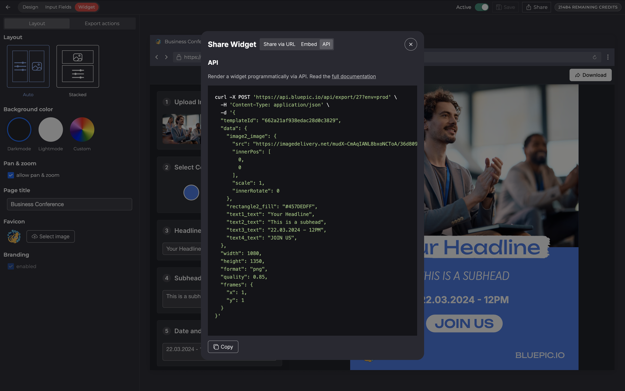Click the "width": 1080 line
Viewport: 625px width, 391px height.
click(x=241, y=253)
